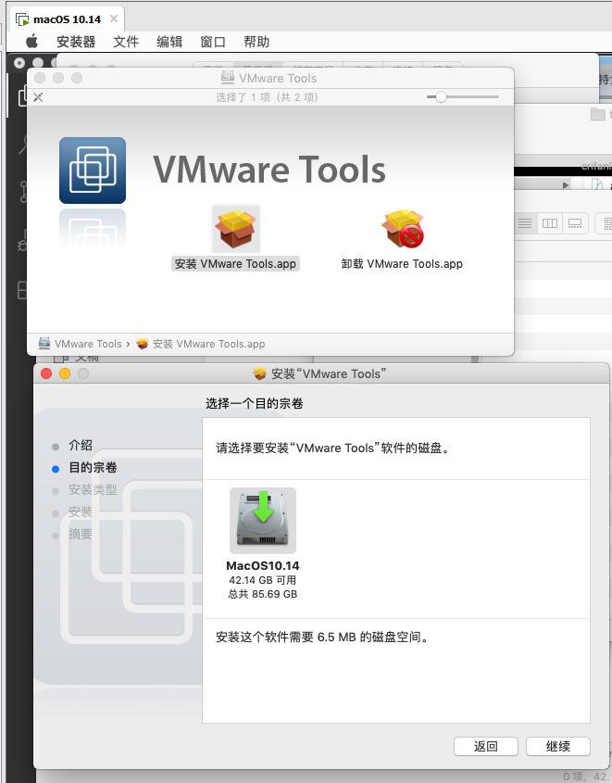This screenshot has width=612, height=783.
Task: Select the macOS 10.14 VM tab
Action: click(67, 19)
